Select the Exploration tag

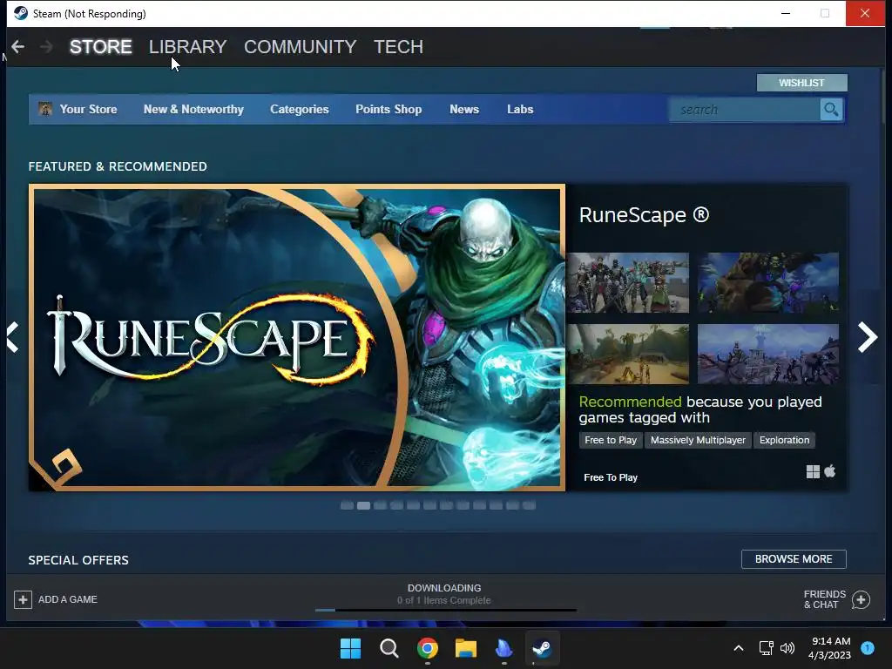784,440
